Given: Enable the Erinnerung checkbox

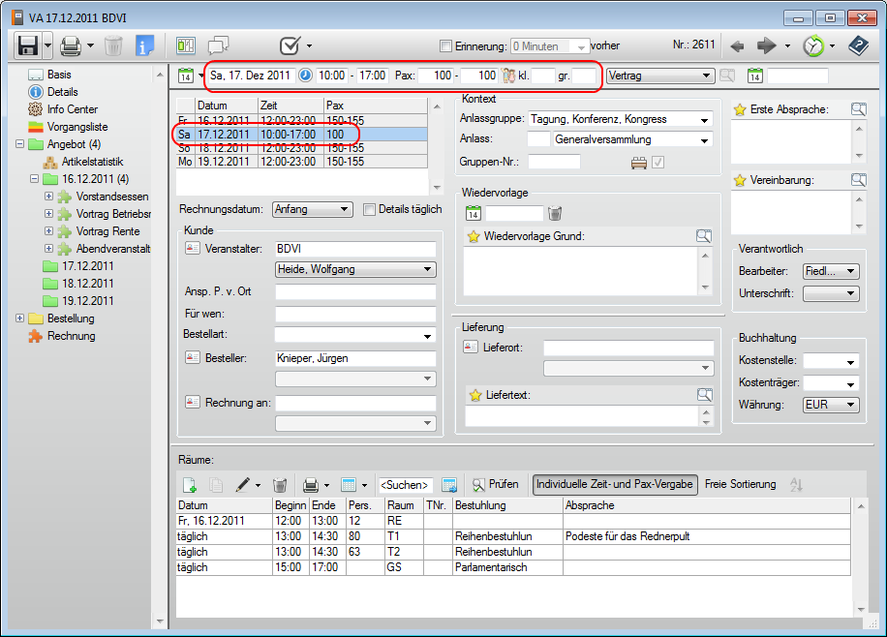Looking at the screenshot, I should click(x=445, y=45).
